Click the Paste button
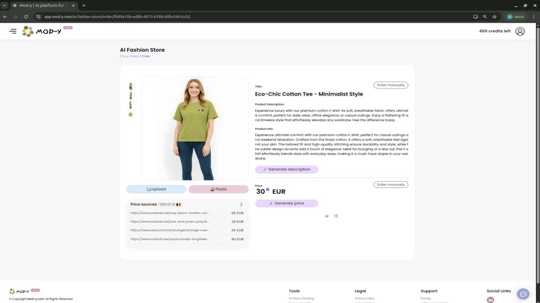The image size is (540, 303). point(218,189)
